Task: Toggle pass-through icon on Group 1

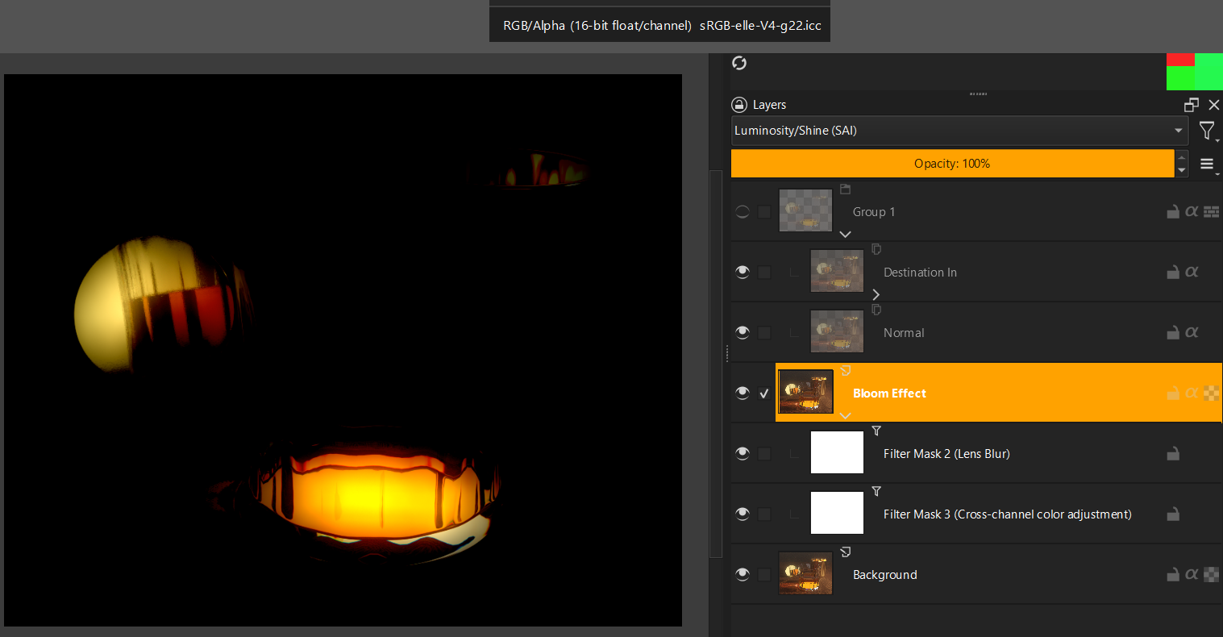Action: pos(1210,212)
